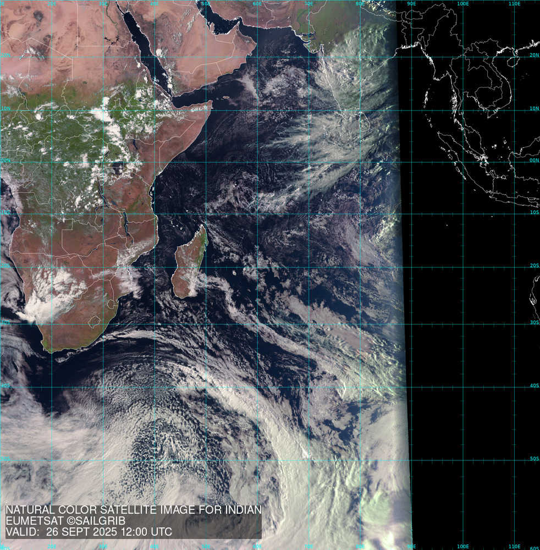The width and height of the screenshot is (540, 550).
Task: Click the 'EUMETSAT ©SAILGRIB' credit text
Action: (65, 521)
